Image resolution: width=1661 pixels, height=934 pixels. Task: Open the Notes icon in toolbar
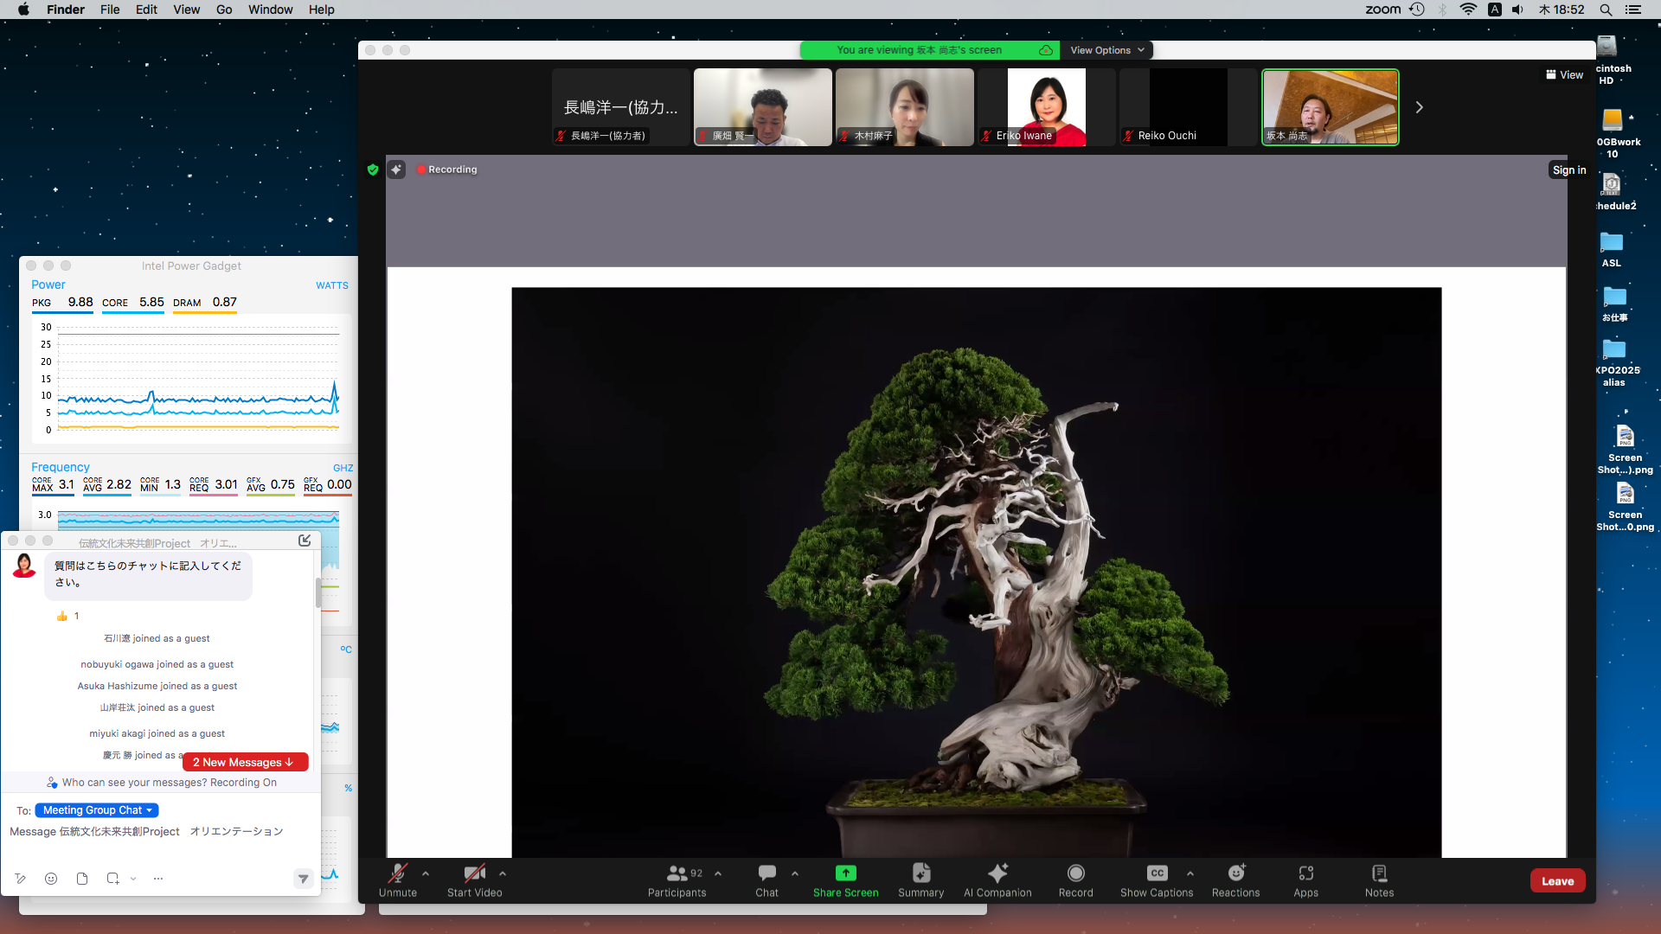point(1379,873)
